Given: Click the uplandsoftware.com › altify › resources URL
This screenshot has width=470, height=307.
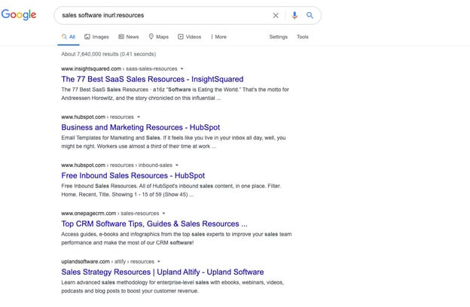Looking at the screenshot, I should (108, 262).
